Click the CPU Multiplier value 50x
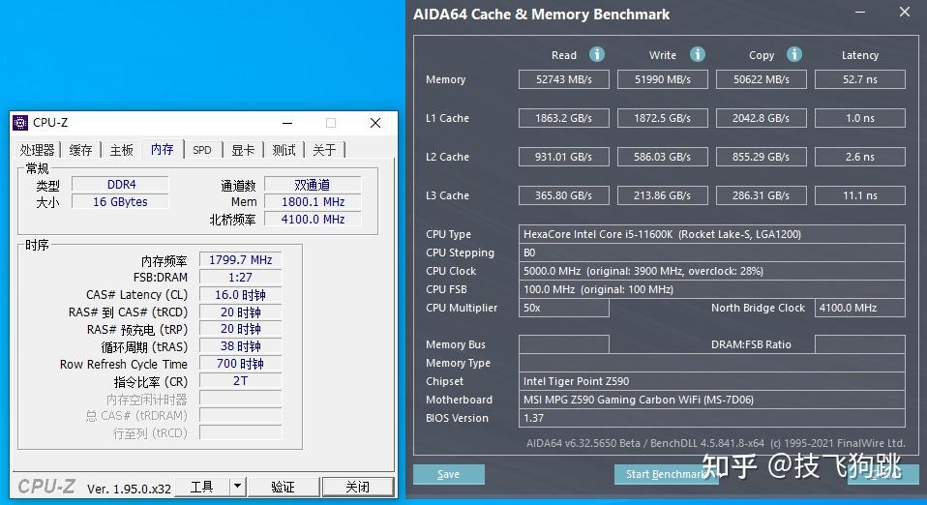Screen dimensions: 927x505 [x=564, y=308]
